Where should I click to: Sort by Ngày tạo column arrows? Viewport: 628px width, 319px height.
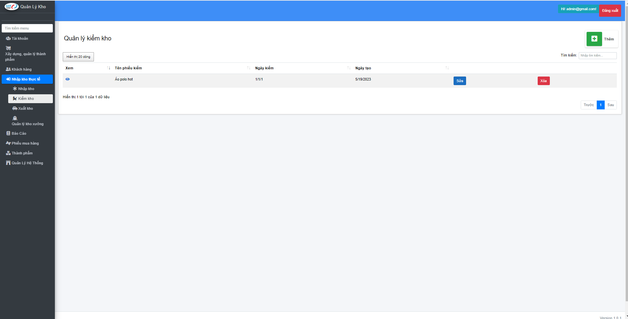tap(447, 68)
